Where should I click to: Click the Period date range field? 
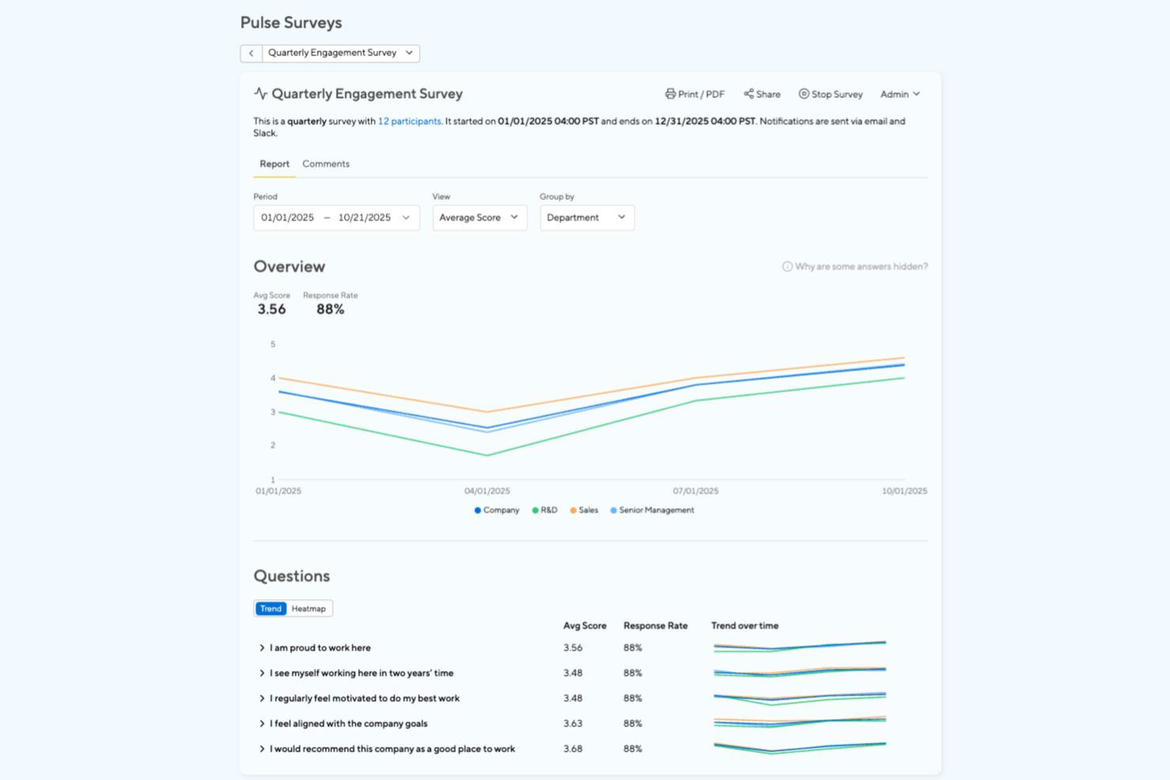pyautogui.click(x=336, y=217)
